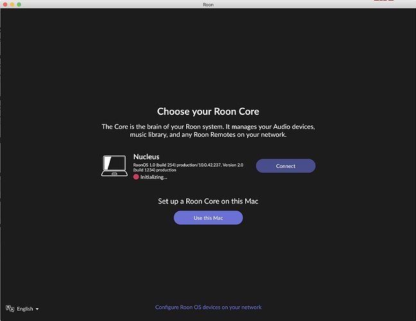The image size is (416, 321).
Task: Click the Choose your Roon Core heading
Action: (208, 112)
